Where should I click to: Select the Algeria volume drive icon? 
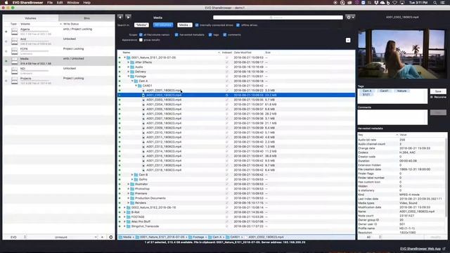[x=14, y=31]
